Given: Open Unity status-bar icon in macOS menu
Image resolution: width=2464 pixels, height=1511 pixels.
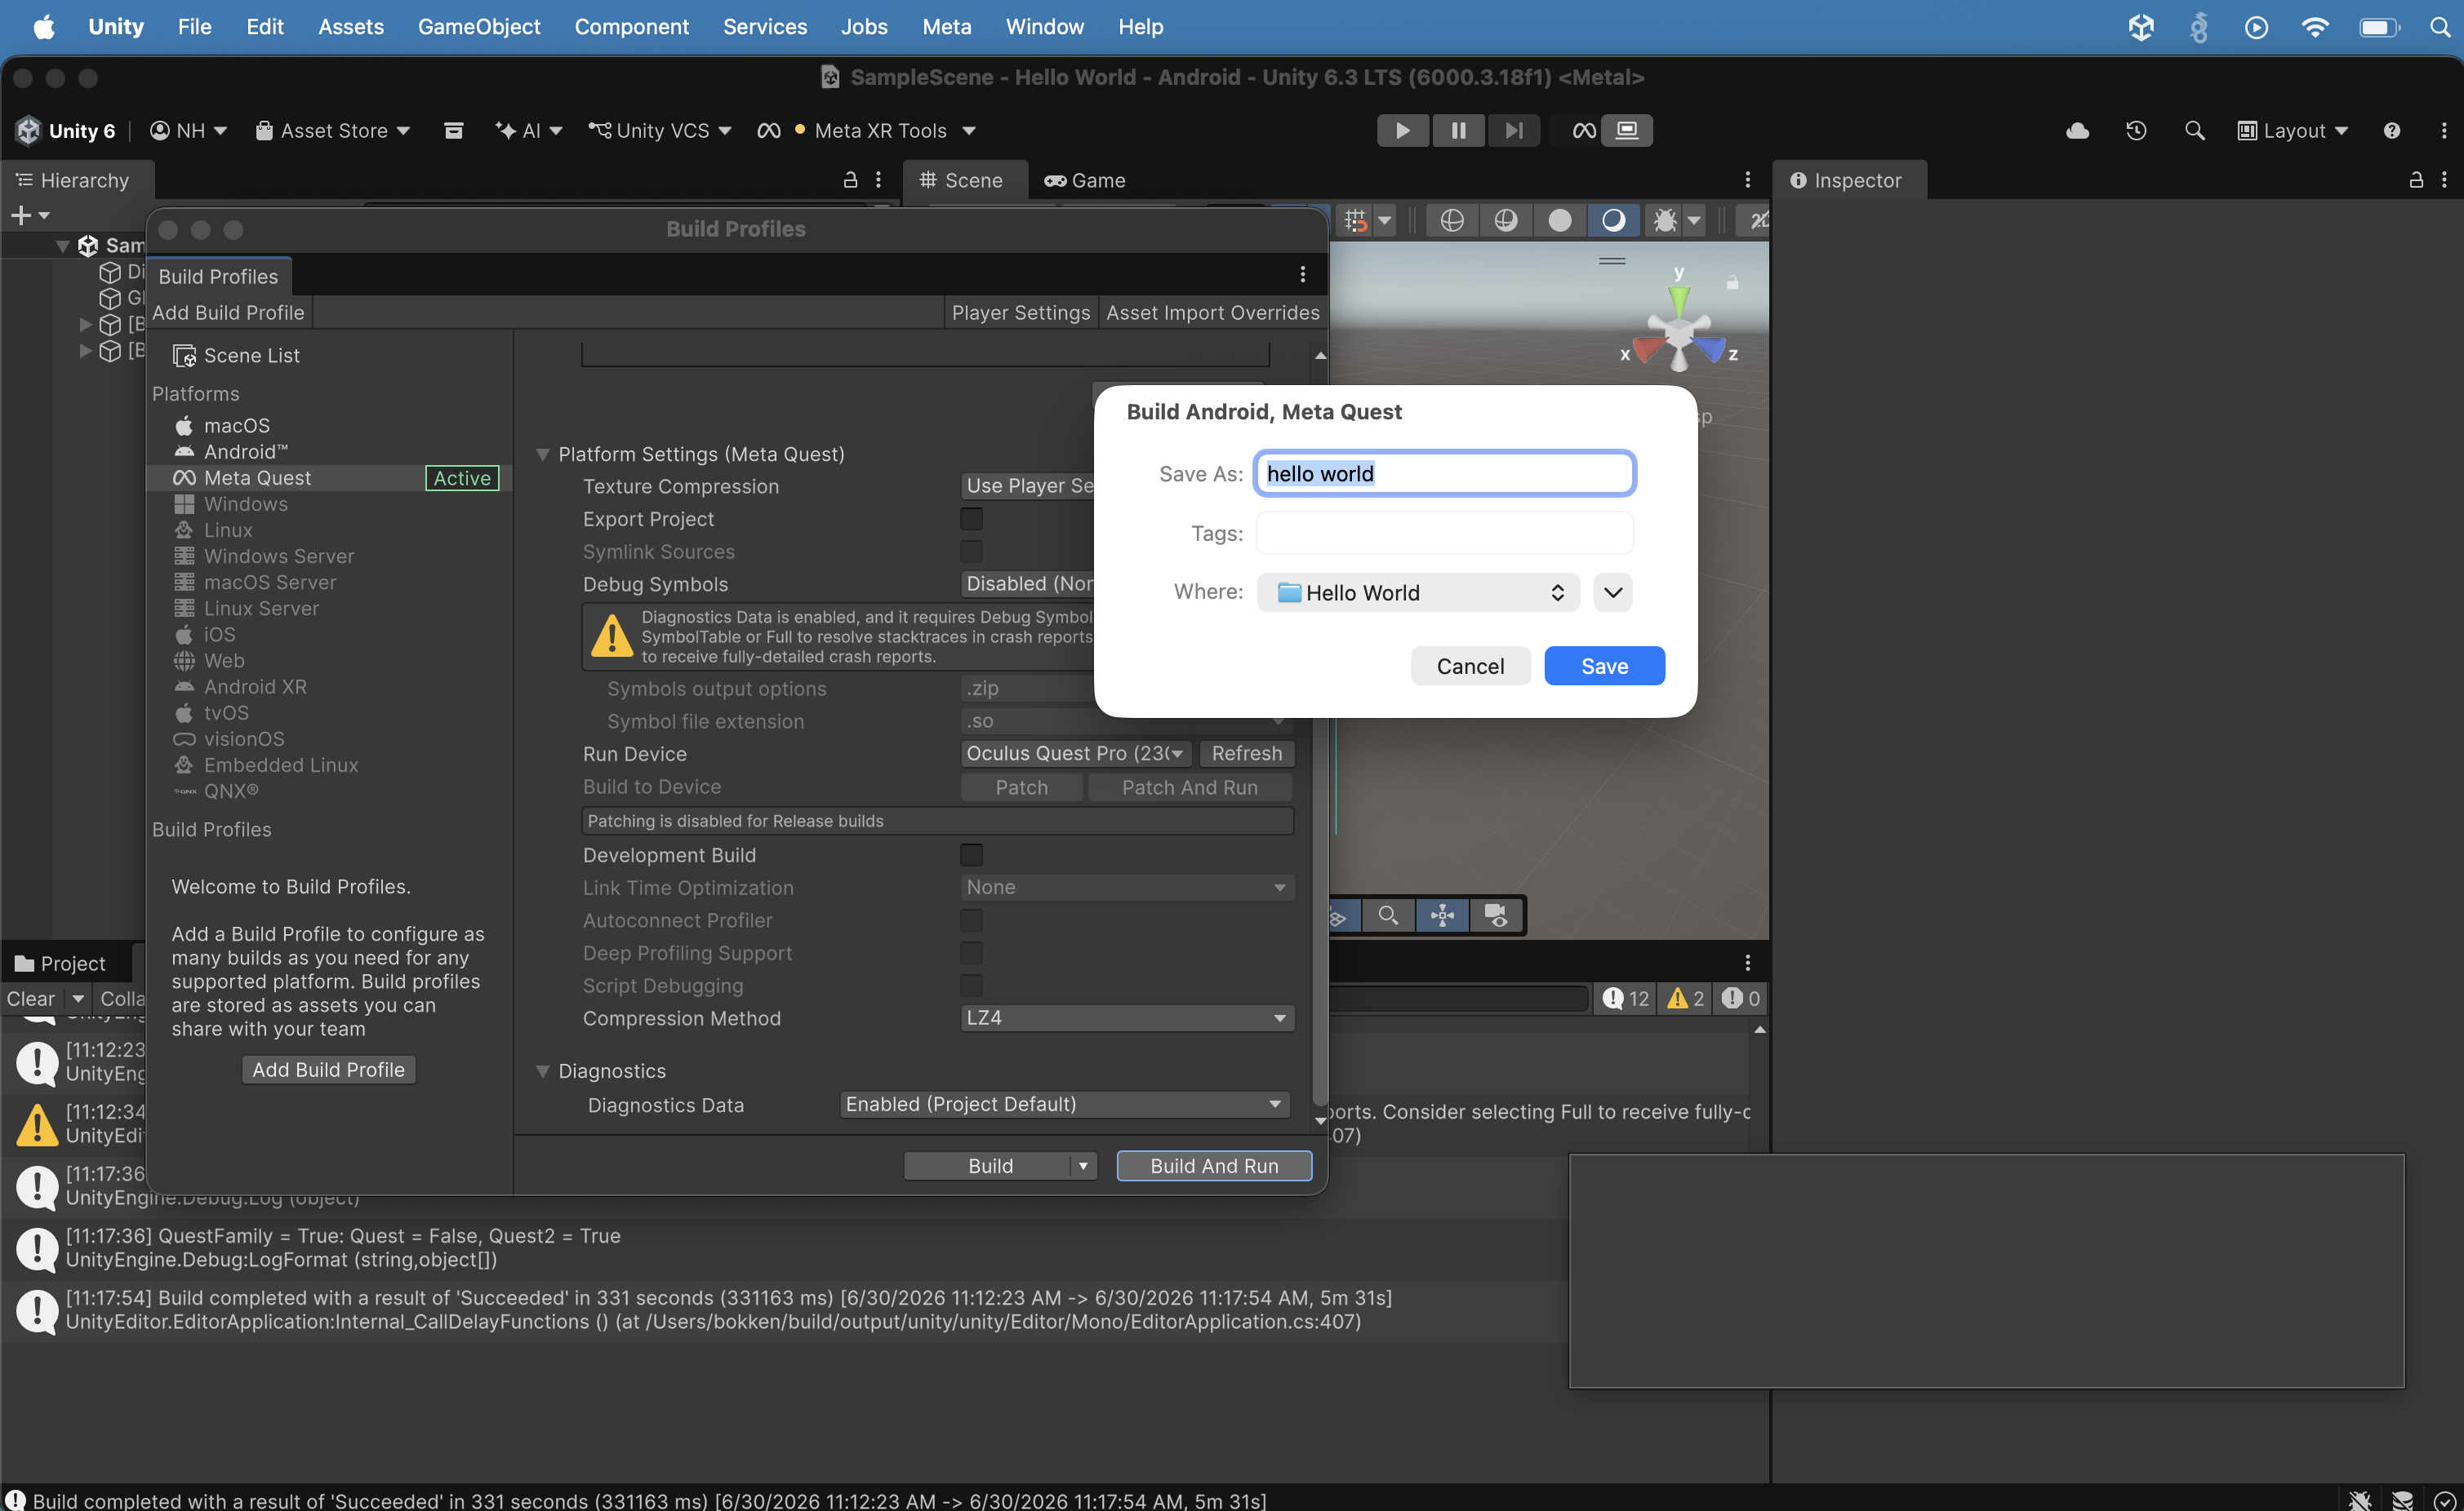Looking at the screenshot, I should pyautogui.click(x=2140, y=27).
